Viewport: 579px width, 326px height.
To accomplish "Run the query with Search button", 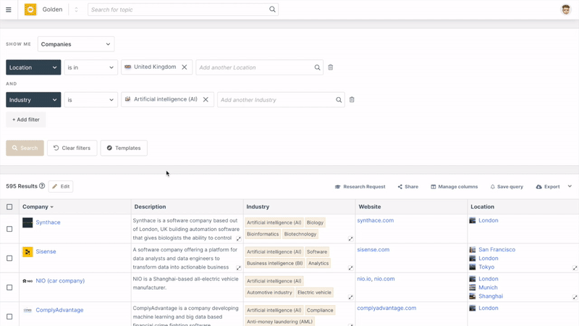I will pyautogui.click(x=25, y=148).
